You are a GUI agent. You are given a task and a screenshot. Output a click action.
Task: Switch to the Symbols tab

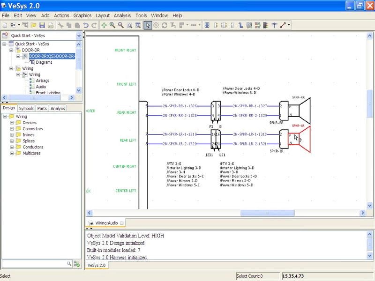pos(26,109)
